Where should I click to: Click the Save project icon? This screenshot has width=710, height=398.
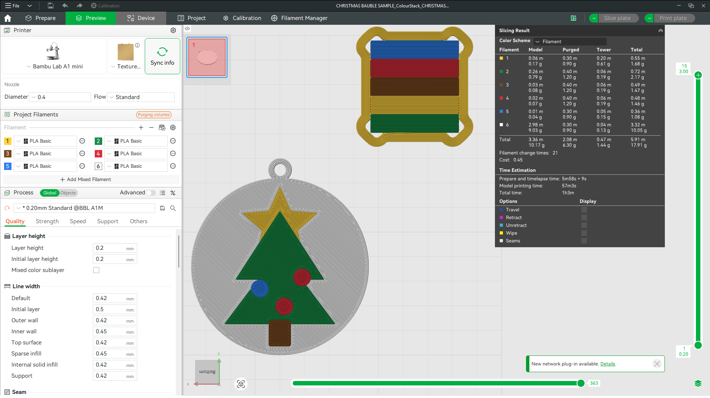pyautogui.click(x=51, y=6)
